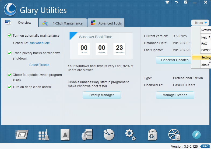
Task: Switch to the 1-Click Maintenance tab
Action: click(x=63, y=23)
